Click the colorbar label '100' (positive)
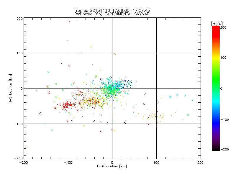The image size is (236, 177). 223,58
